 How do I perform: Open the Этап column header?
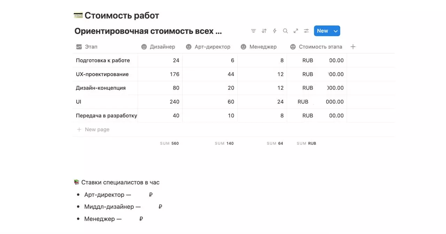click(x=105, y=47)
